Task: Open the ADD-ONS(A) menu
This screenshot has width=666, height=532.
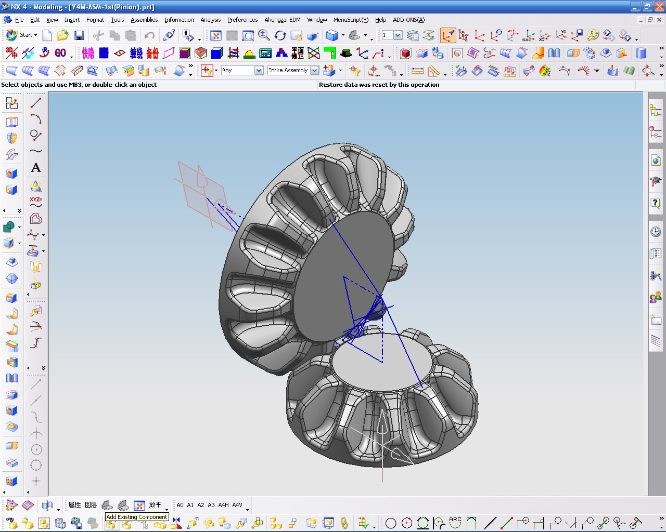Action: [x=409, y=20]
